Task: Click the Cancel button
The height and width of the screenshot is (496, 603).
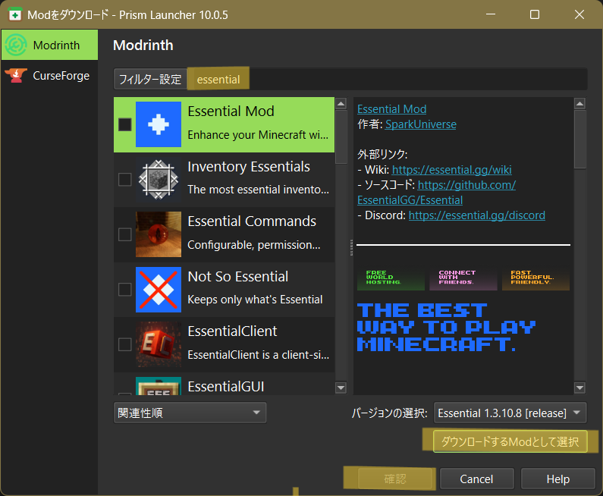Action: click(476, 479)
